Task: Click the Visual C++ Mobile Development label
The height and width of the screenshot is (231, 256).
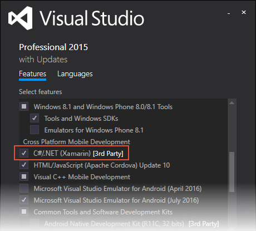Action: pyautogui.click(x=82, y=177)
